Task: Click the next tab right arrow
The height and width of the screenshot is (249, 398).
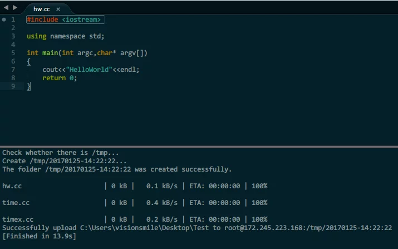Action: click(x=14, y=8)
